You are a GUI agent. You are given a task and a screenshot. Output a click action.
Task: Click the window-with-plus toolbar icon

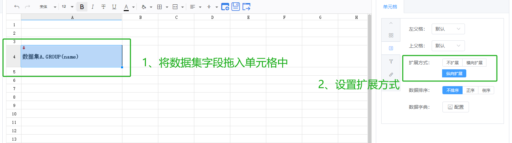click(225, 7)
